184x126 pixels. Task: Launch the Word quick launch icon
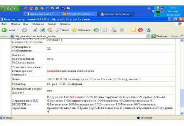(63, 8)
